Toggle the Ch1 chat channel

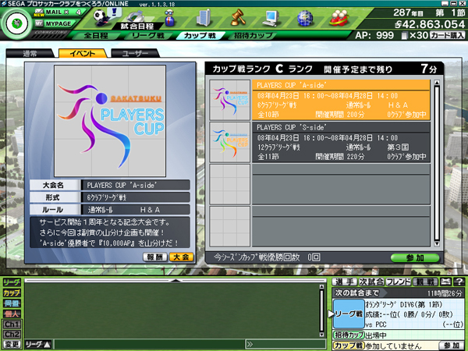click(12, 324)
